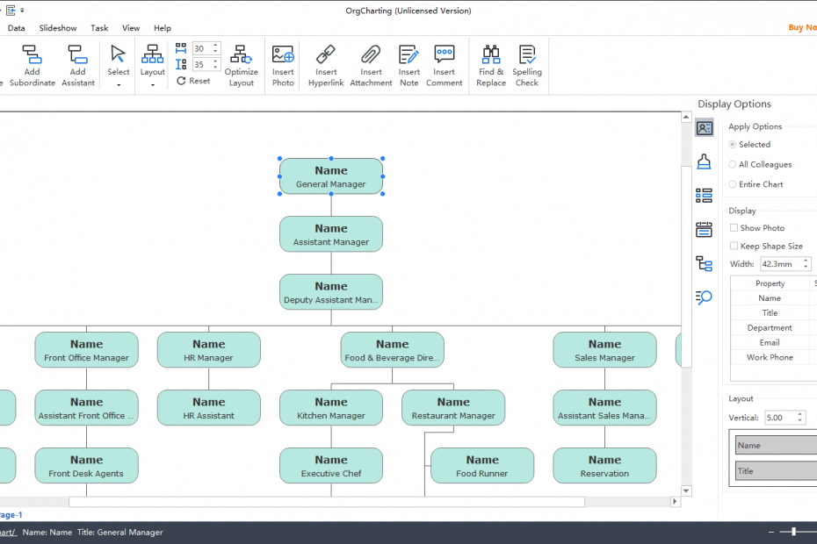Open the Slideshow menu

(x=58, y=28)
